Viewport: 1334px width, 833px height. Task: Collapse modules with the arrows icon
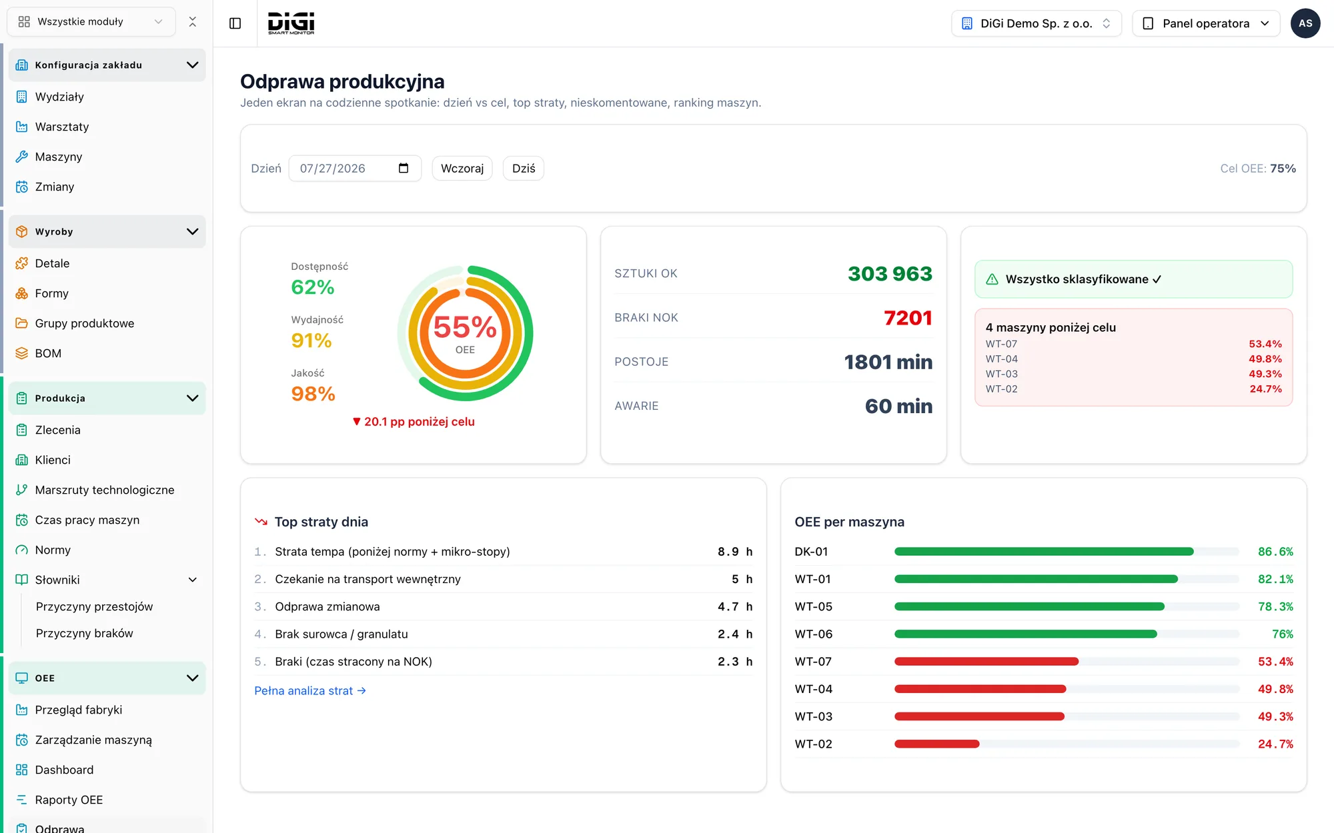tap(193, 22)
